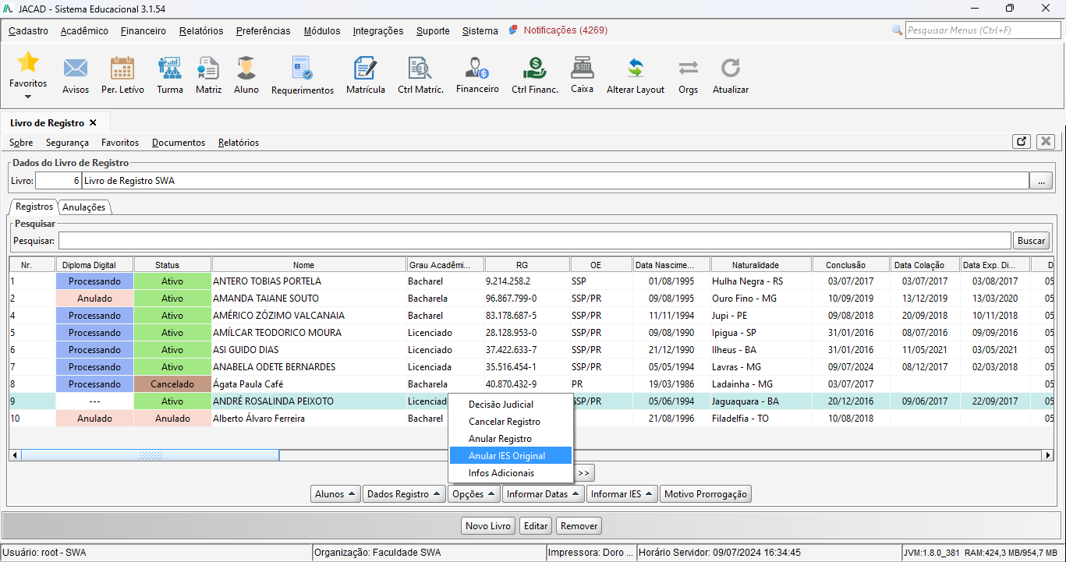Viewport: 1066px width, 562px height.
Task: Click the Buscar button
Action: 1032,241
